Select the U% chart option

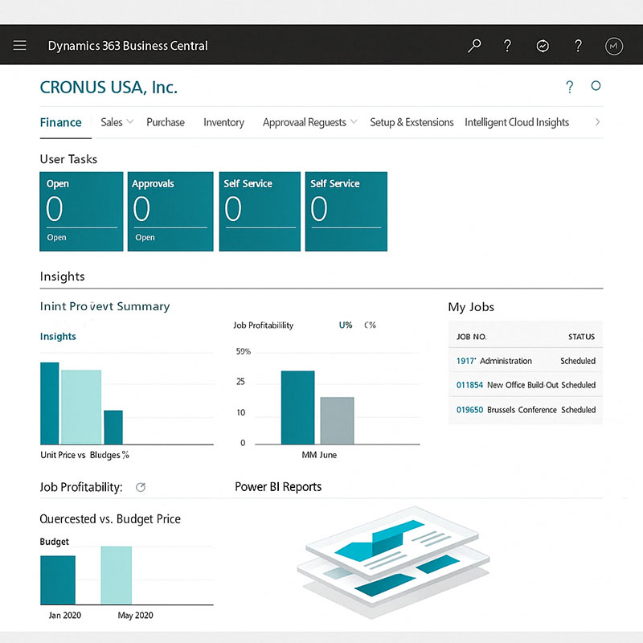[x=346, y=326]
